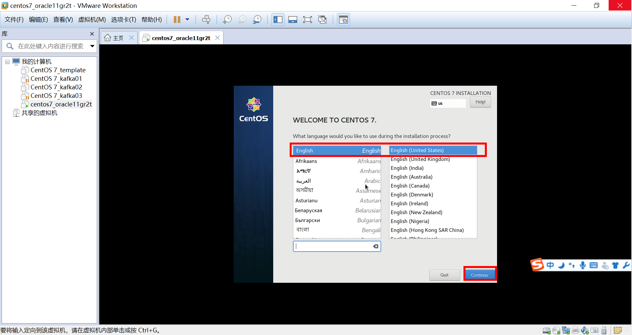Select Asturianu in the language list
632x335 pixels.
point(337,201)
